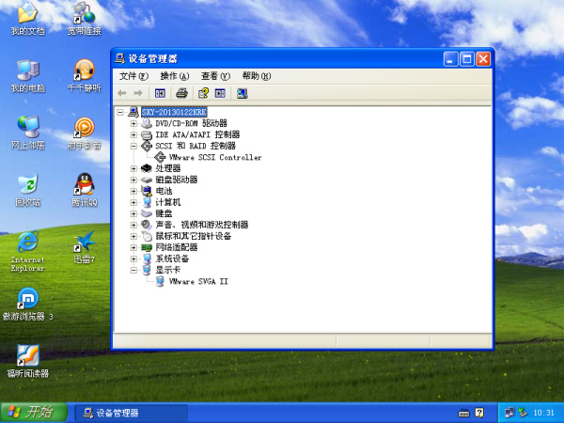Viewport: 564px width, 423px height.
Task: Collapse the SCSI 和 RAID 控制器 node
Action: click(x=133, y=146)
